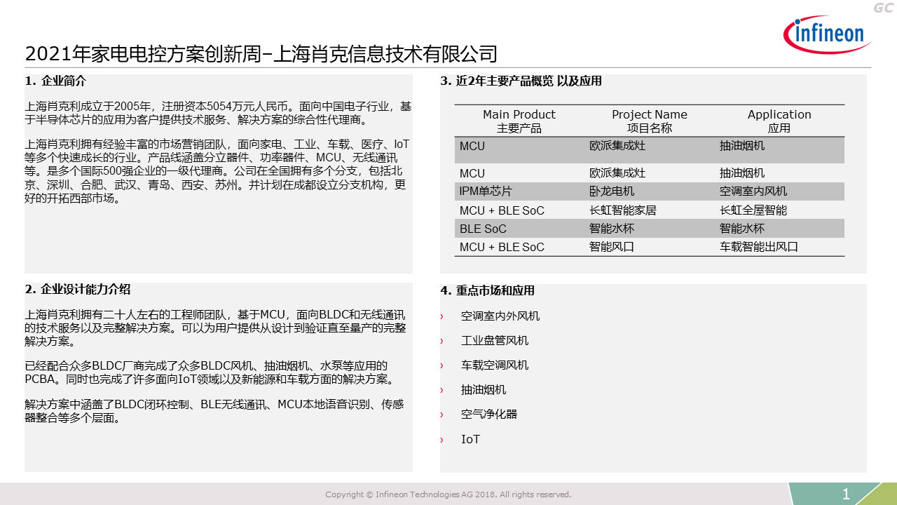Viewport: 897px width, 505px height.
Task: Click the Application 应用 column header
Action: pos(779,121)
